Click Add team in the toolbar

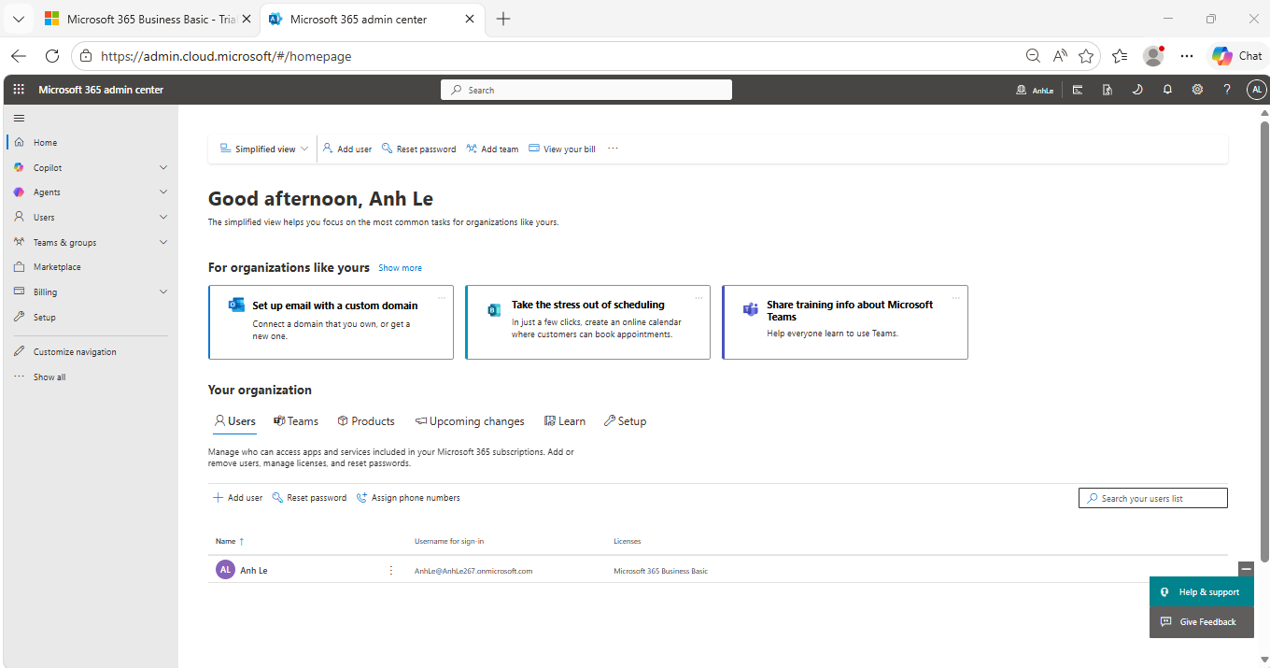coord(492,149)
